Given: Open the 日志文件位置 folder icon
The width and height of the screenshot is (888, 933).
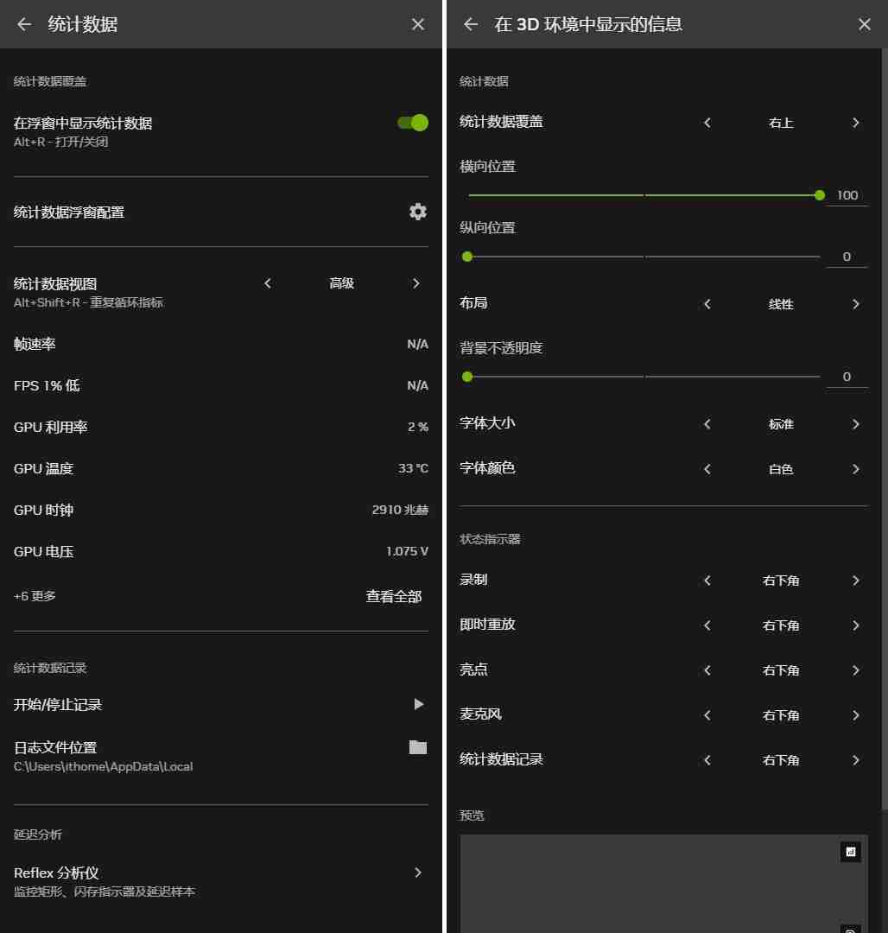Looking at the screenshot, I should (418, 748).
